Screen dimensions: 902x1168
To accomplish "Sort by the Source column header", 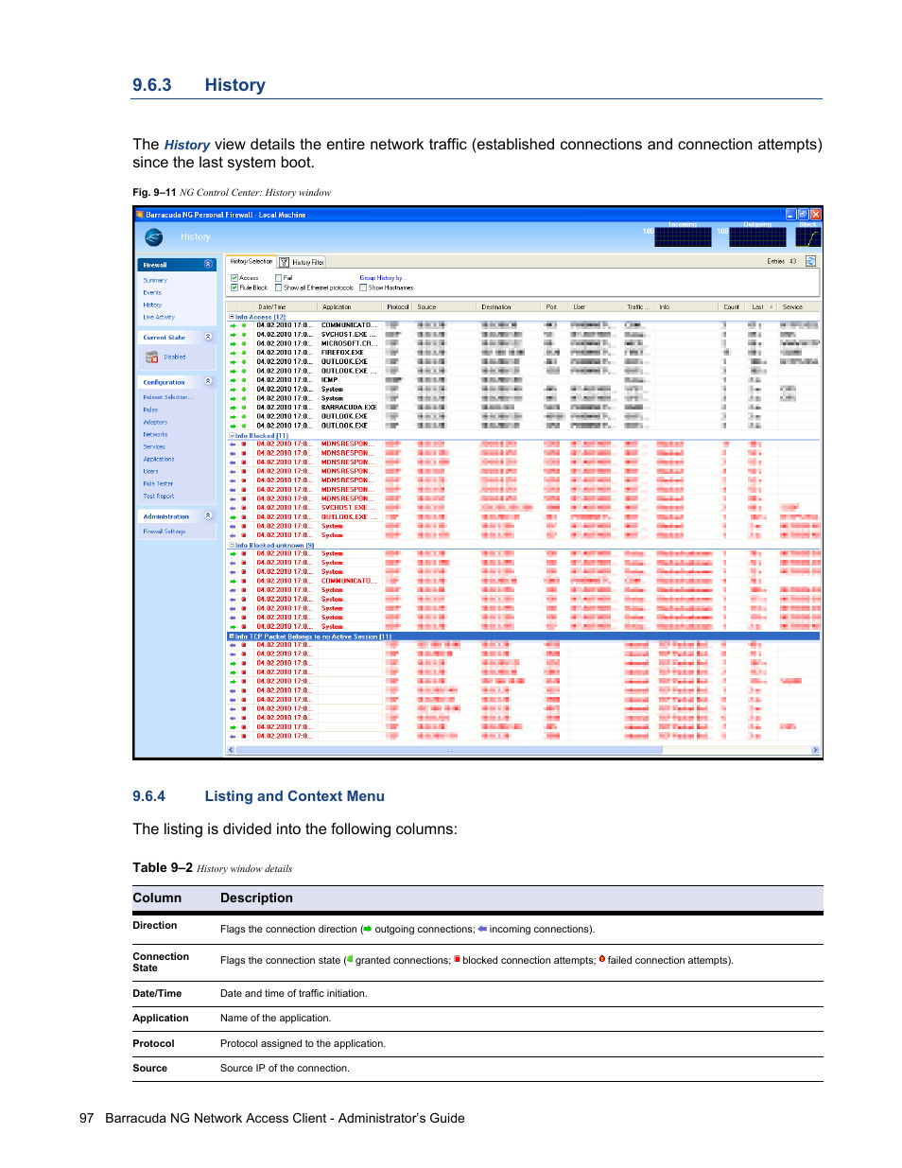I will pyautogui.click(x=445, y=306).
